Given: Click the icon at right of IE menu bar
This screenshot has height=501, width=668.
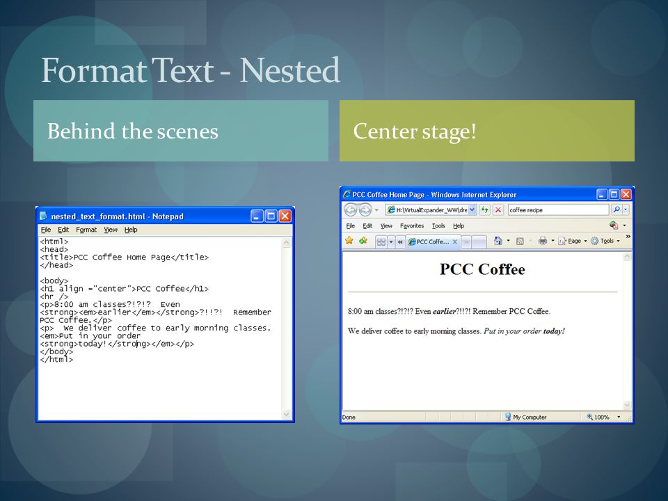Looking at the screenshot, I should click(614, 225).
